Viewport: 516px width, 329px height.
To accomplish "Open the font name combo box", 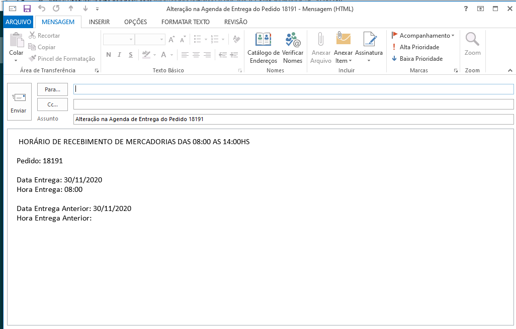I will 119,40.
